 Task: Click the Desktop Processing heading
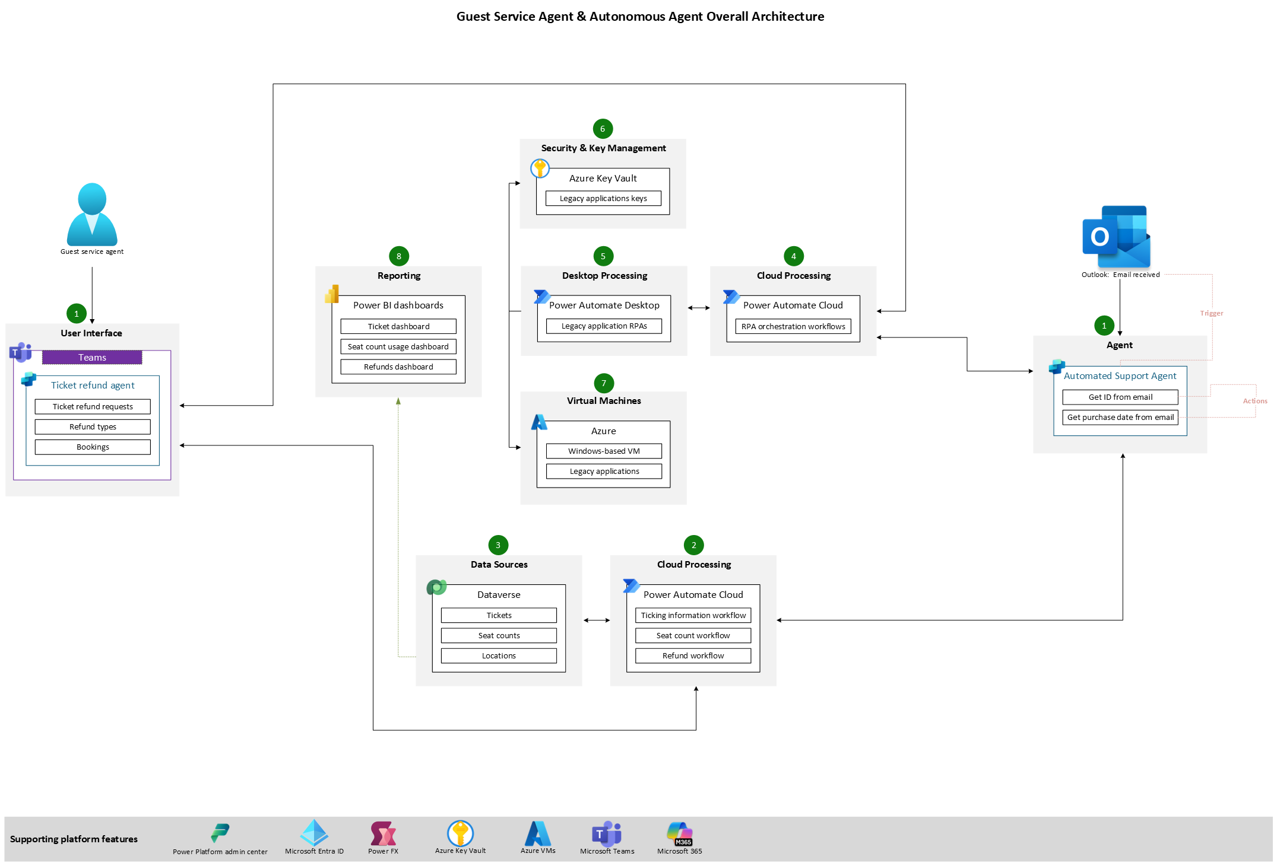(604, 275)
